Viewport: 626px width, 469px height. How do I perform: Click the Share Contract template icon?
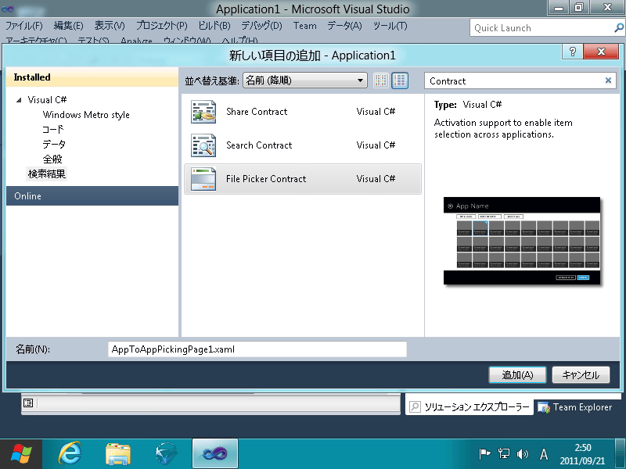203,113
